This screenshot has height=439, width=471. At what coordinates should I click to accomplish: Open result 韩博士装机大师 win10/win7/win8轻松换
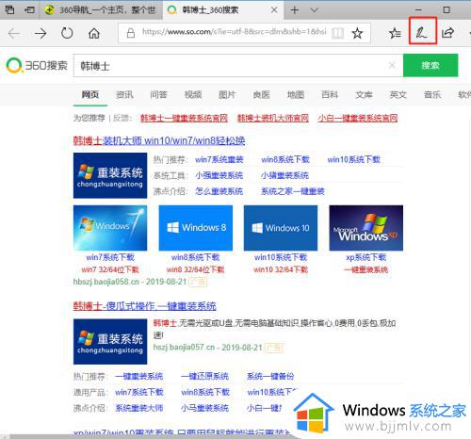[x=159, y=140]
